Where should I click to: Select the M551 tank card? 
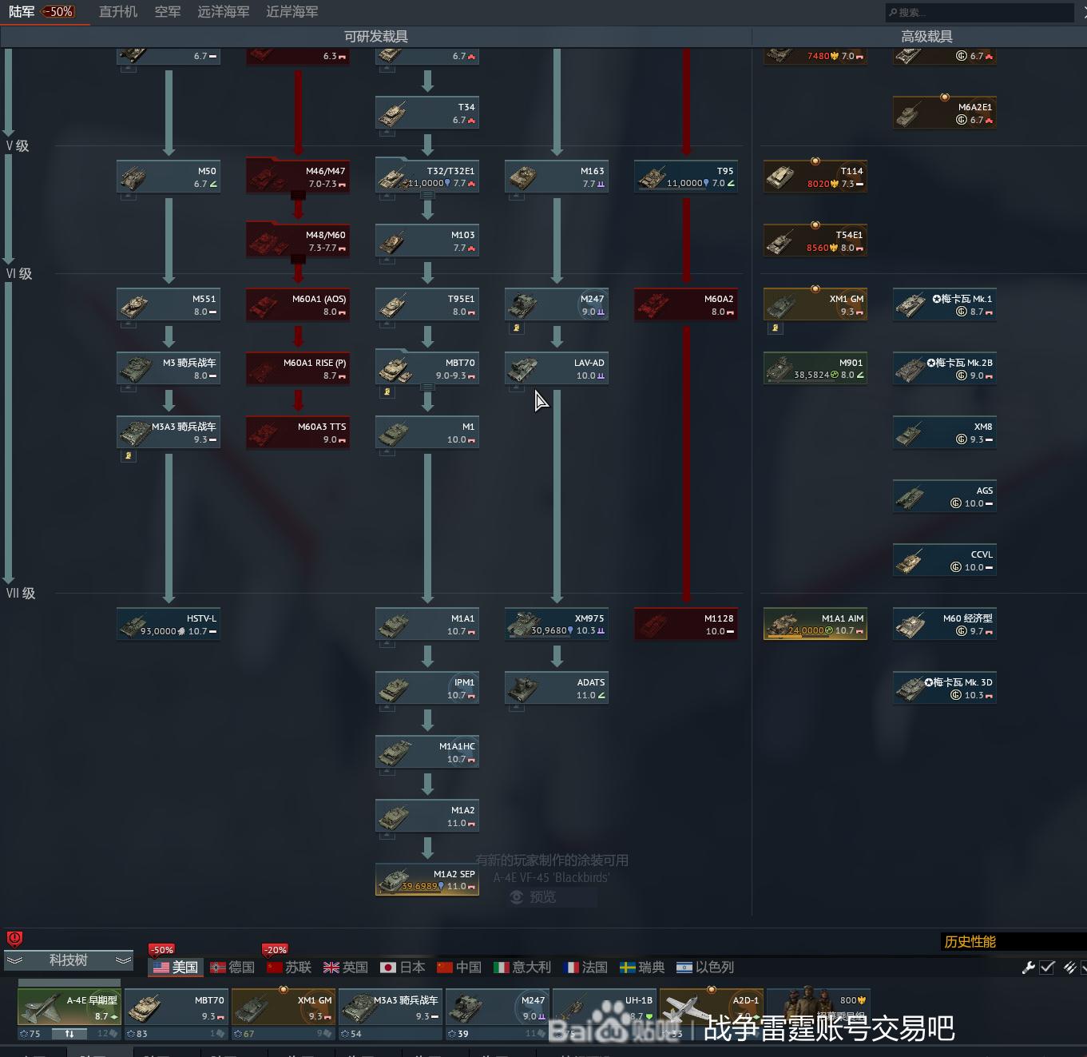coord(169,304)
